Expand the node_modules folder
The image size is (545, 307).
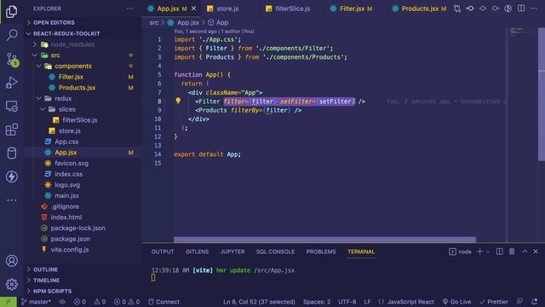83,44
